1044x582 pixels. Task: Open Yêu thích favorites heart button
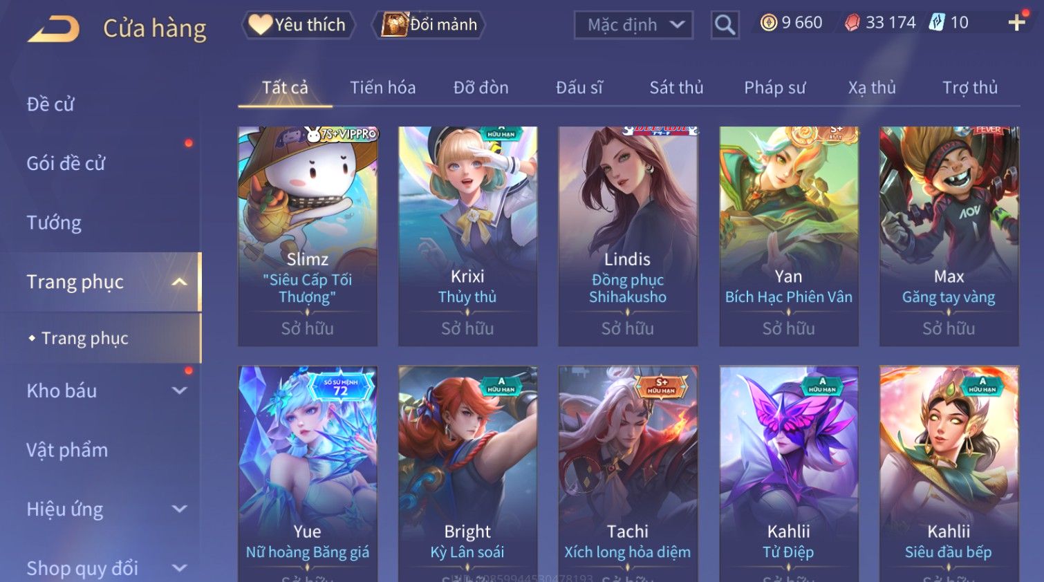coord(298,25)
